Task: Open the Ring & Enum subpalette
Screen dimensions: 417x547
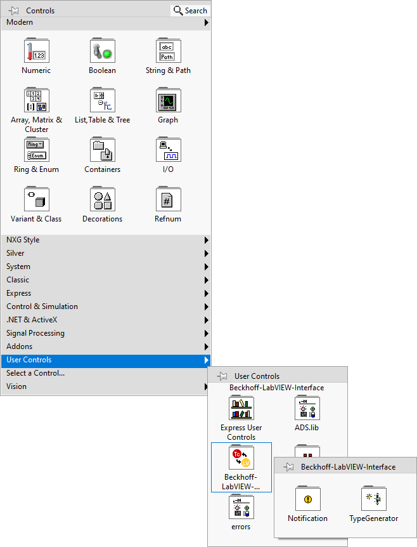Action: tap(37, 150)
